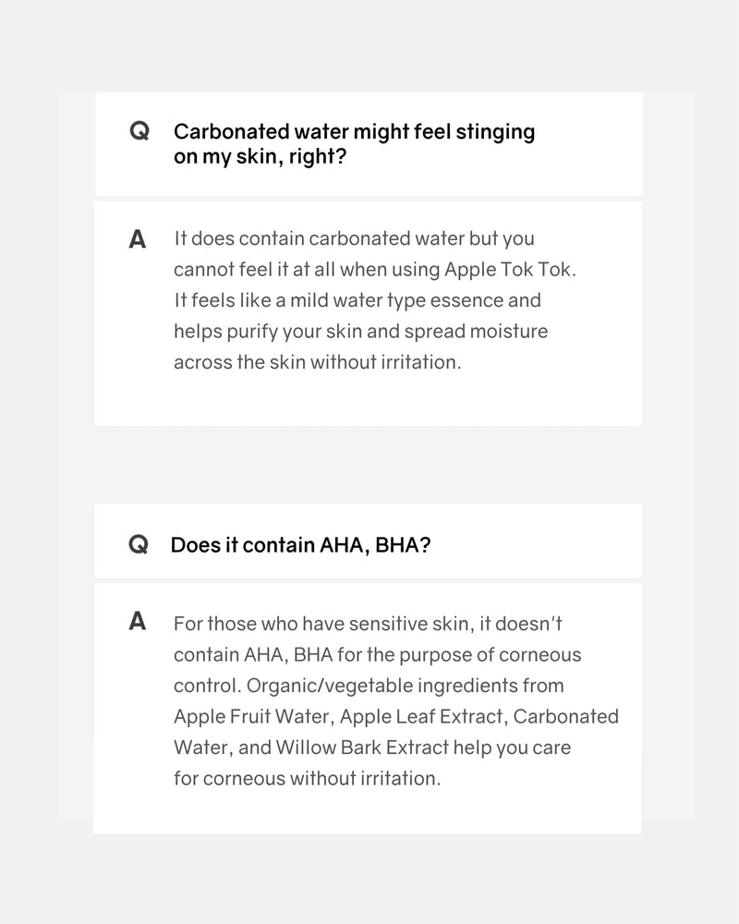Click the "on my skin, right?" question line
739x924 pixels.
(260, 157)
